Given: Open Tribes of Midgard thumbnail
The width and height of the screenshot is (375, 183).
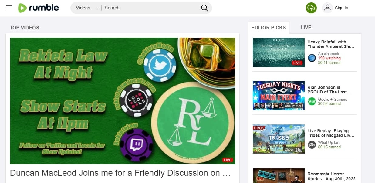Looking at the screenshot, I should coord(279,139).
